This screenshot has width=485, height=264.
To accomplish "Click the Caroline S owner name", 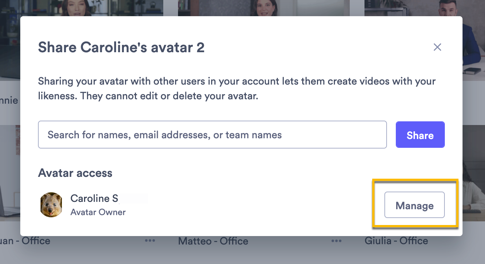I will pyautogui.click(x=94, y=199).
